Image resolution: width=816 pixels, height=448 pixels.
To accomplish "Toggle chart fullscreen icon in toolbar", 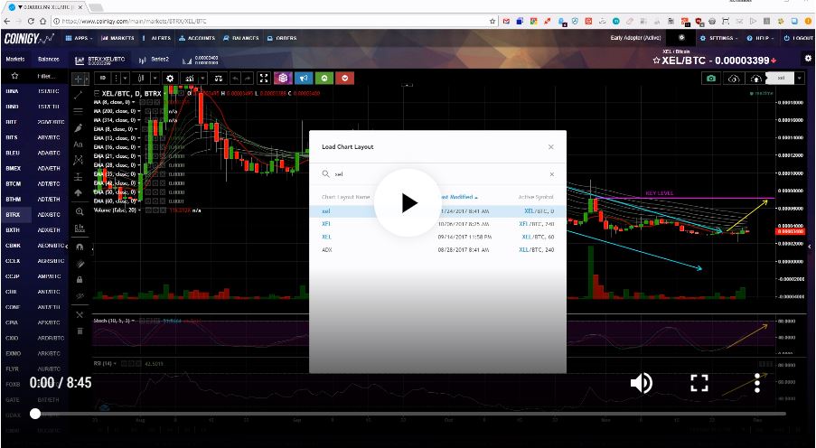I will coord(264,78).
